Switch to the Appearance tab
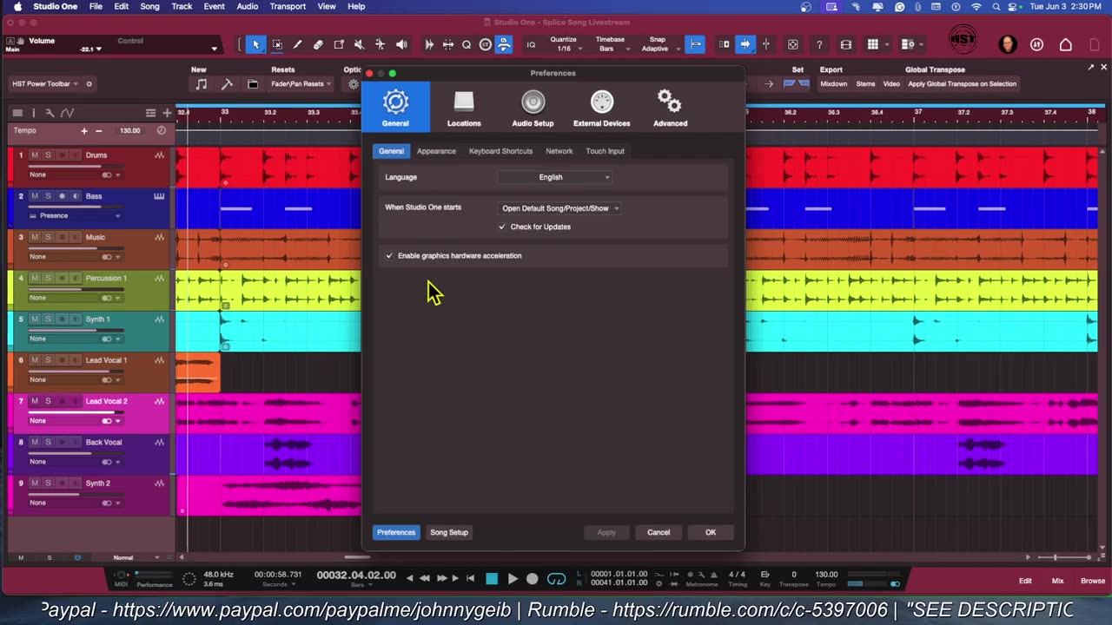Image resolution: width=1112 pixels, height=625 pixels. (x=436, y=151)
